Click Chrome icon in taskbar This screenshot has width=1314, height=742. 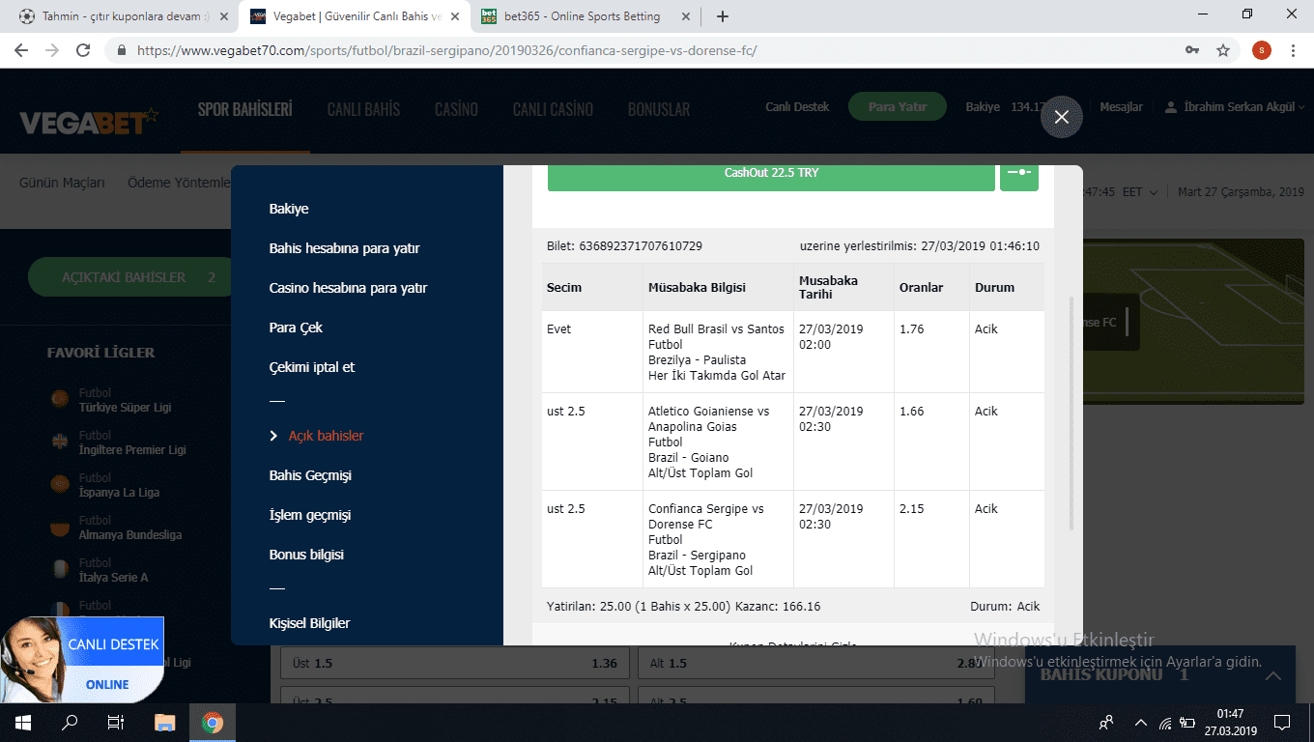click(x=213, y=723)
